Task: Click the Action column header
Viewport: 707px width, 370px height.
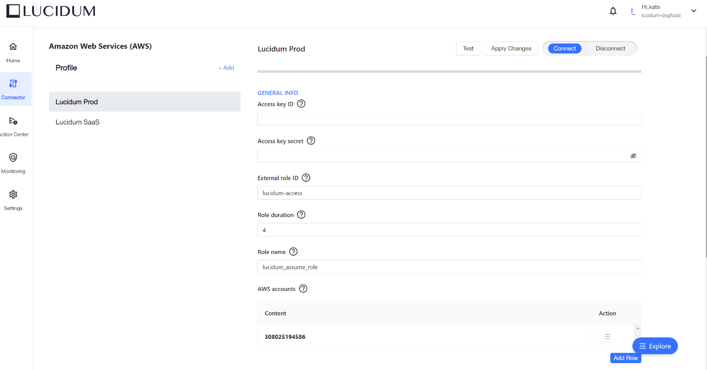Action: 607,313
